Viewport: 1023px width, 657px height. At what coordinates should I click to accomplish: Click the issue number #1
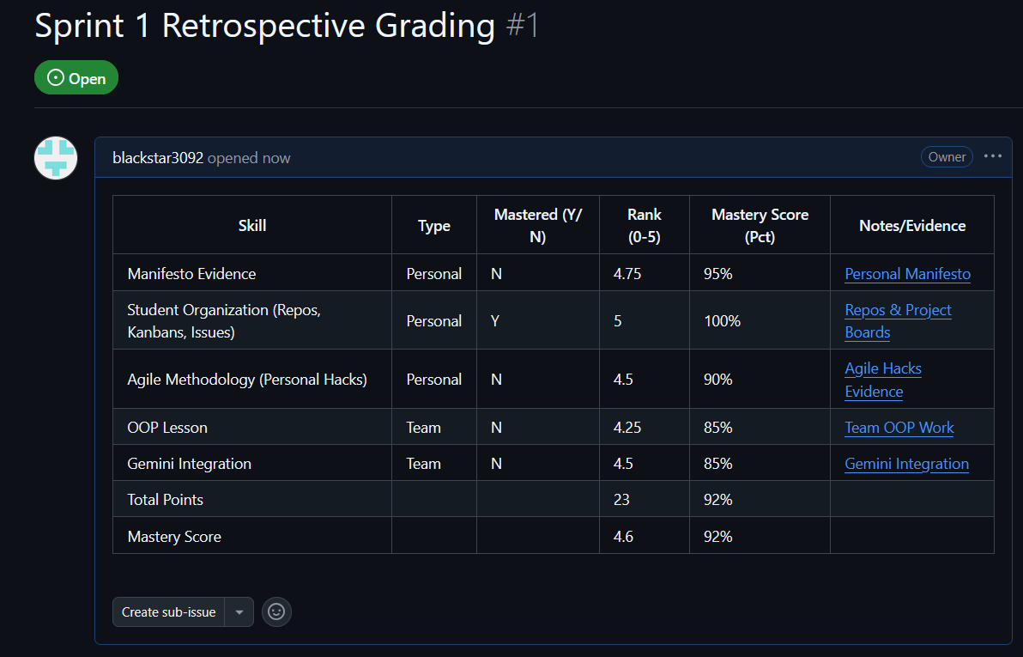pyautogui.click(x=523, y=27)
